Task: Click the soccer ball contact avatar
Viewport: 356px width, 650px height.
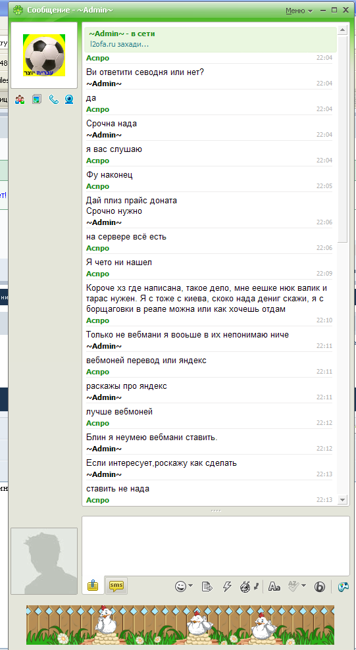Action: [44, 55]
